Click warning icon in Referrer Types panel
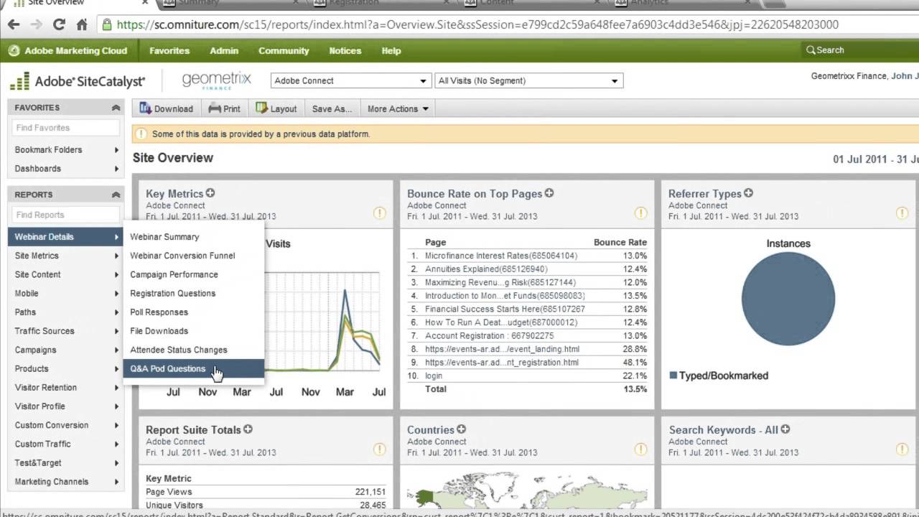Image resolution: width=919 pixels, height=517 pixels. click(x=902, y=213)
